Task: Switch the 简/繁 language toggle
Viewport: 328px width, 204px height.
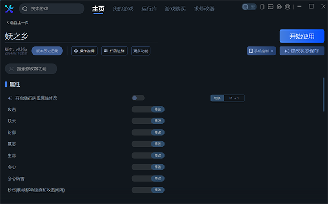Action: pos(249,7)
